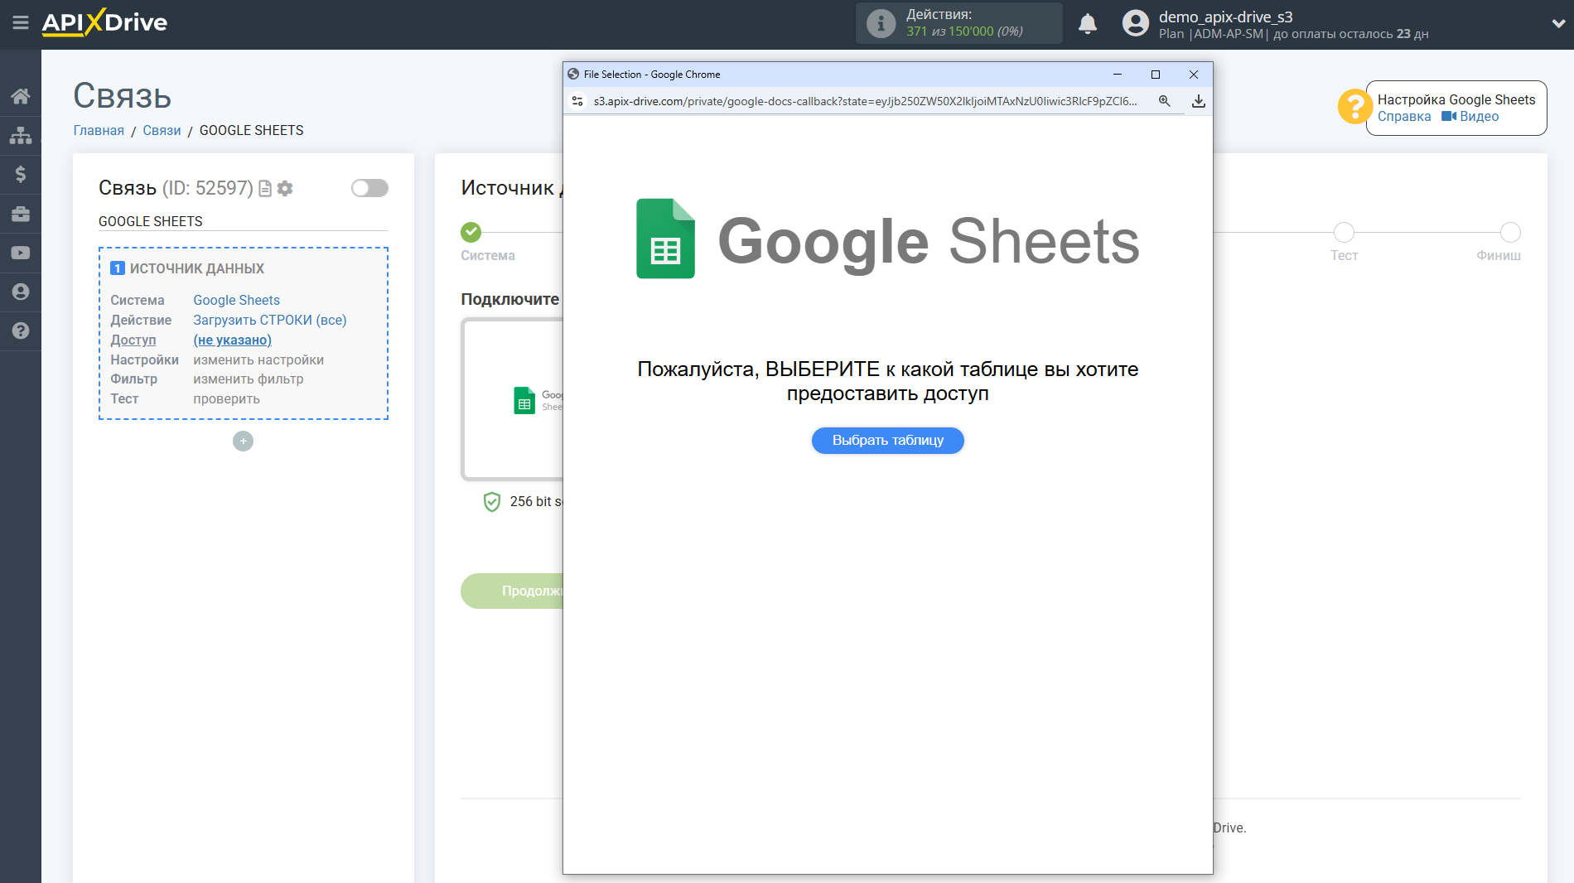Click the Выбрать таблицу button
Image resolution: width=1574 pixels, height=883 pixels.
pos(887,440)
